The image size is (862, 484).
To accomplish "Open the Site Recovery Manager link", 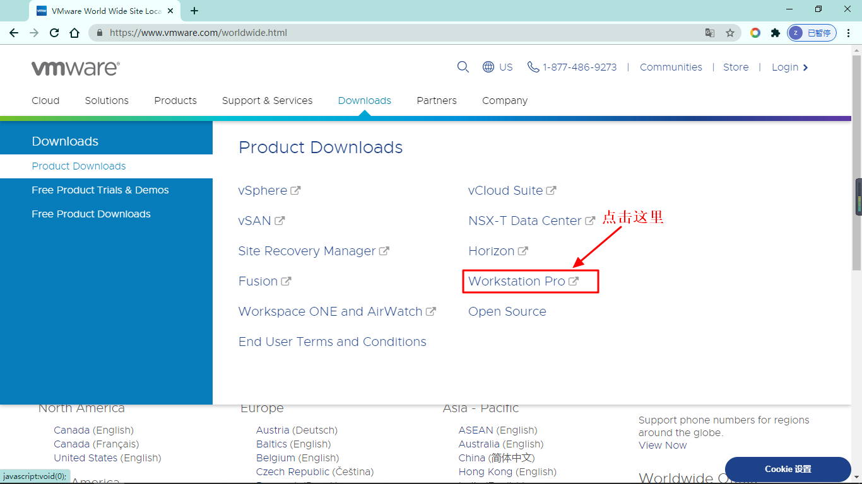I will [314, 251].
